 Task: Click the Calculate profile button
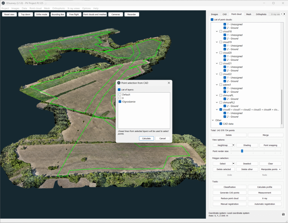264,187
